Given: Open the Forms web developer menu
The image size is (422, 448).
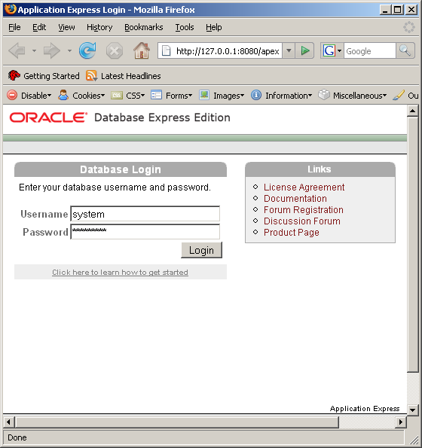Looking at the screenshot, I should click(172, 96).
